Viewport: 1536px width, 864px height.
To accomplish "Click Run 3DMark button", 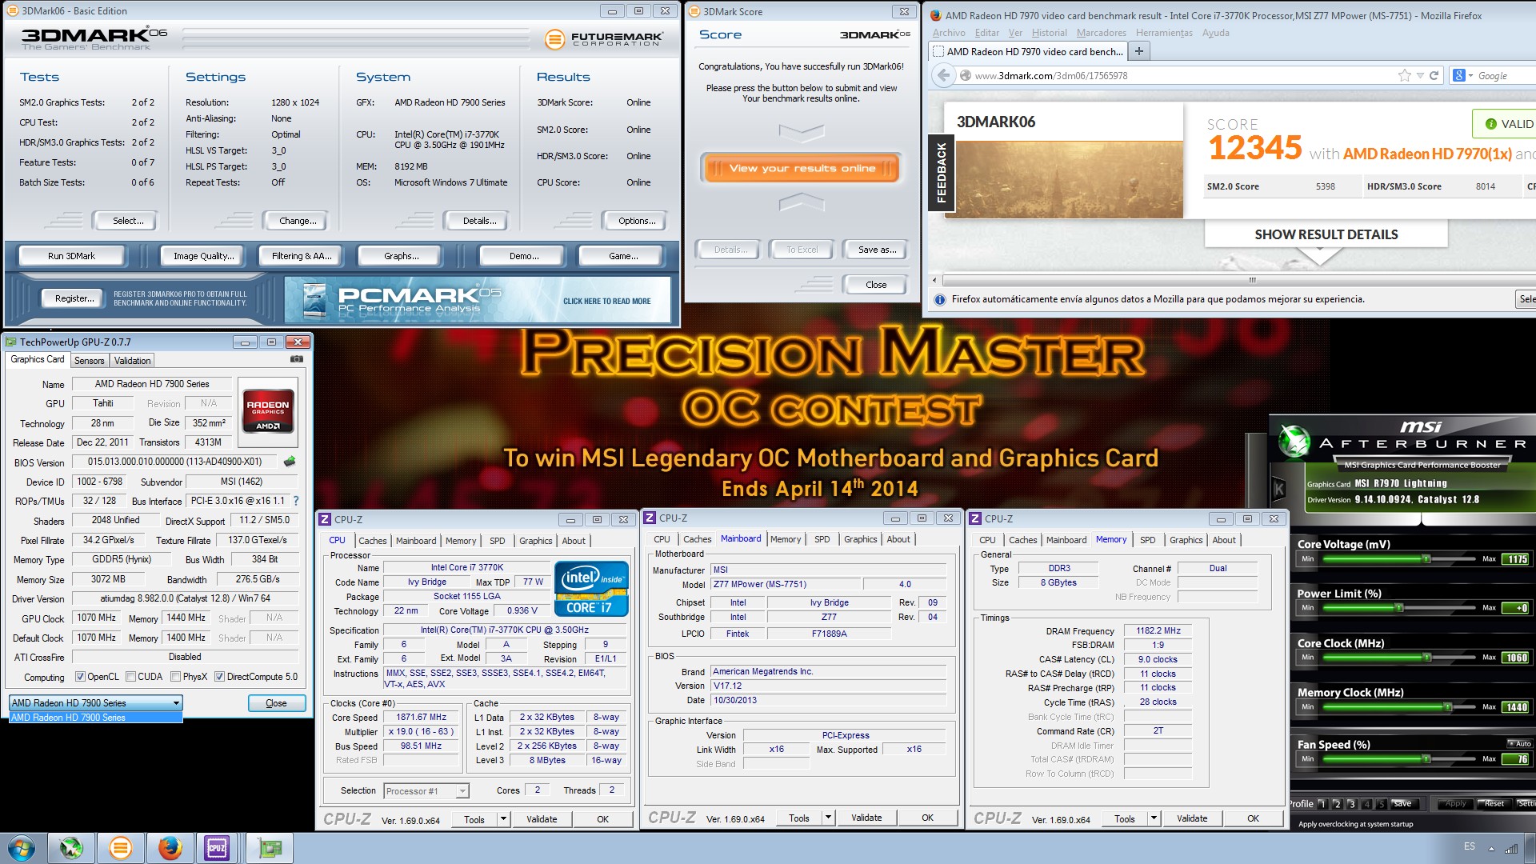I will [x=71, y=256].
